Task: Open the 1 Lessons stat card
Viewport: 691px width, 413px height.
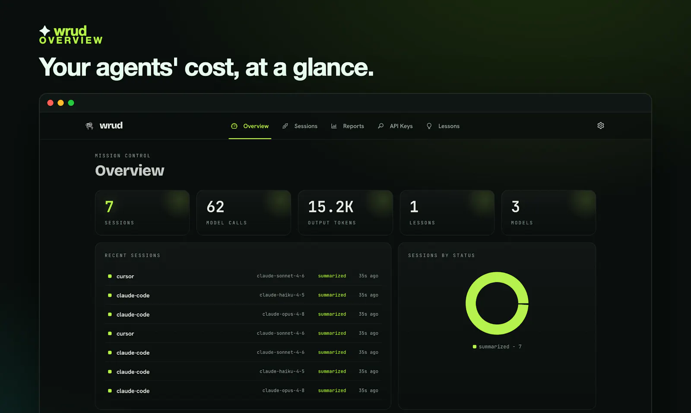Action: [447, 213]
